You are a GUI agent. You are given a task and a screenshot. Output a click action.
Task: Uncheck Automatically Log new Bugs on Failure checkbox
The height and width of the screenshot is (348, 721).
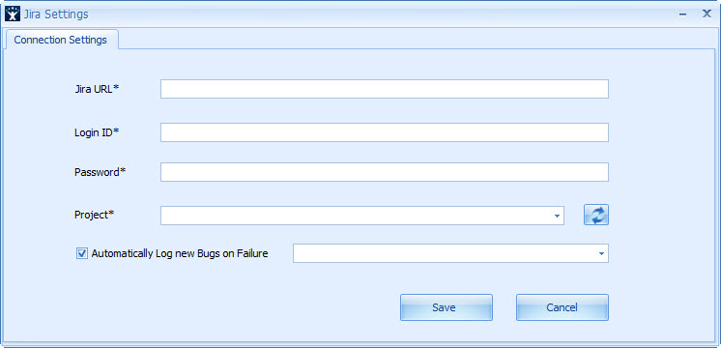[82, 253]
